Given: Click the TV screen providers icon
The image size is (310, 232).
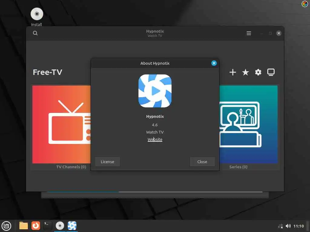Looking at the screenshot, I should point(271,72).
